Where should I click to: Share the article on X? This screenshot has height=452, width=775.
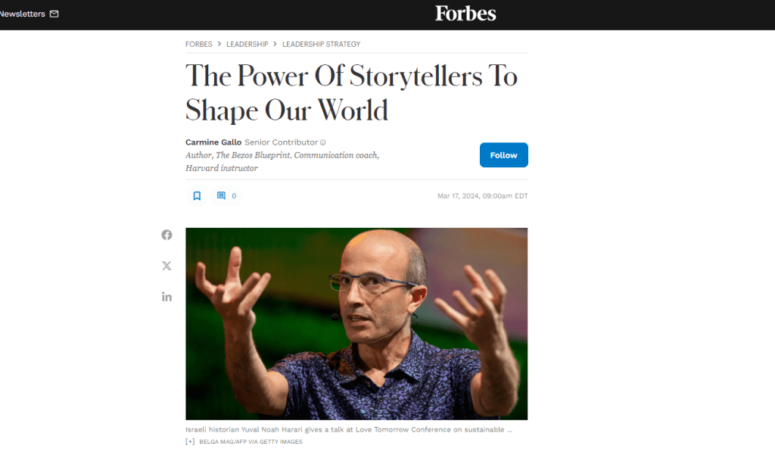coord(167,266)
